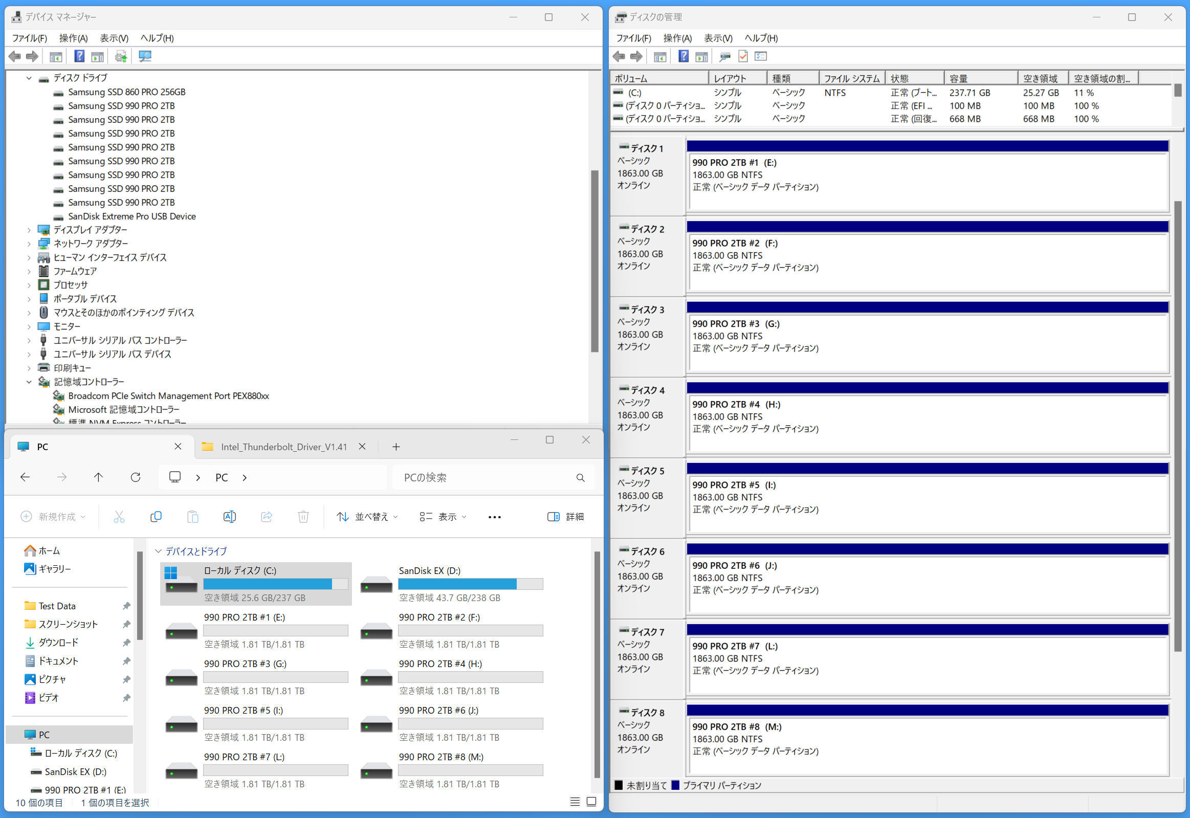Viewport: 1190px width, 818px height.
Task: Switch to Intel_Thunderbolt_Driver_V1.41 tab
Action: point(284,447)
